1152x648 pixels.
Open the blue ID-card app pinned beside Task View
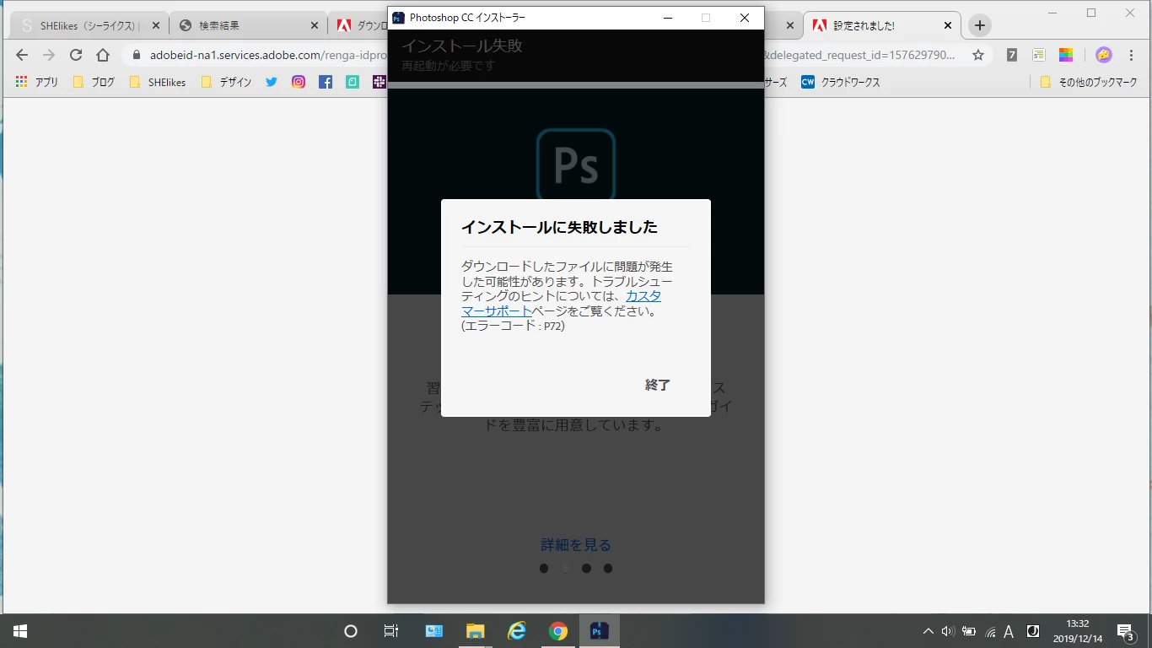(x=434, y=631)
